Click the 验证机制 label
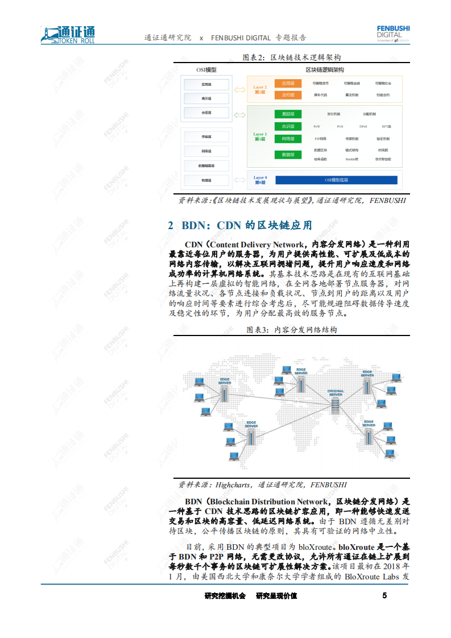 (383, 139)
